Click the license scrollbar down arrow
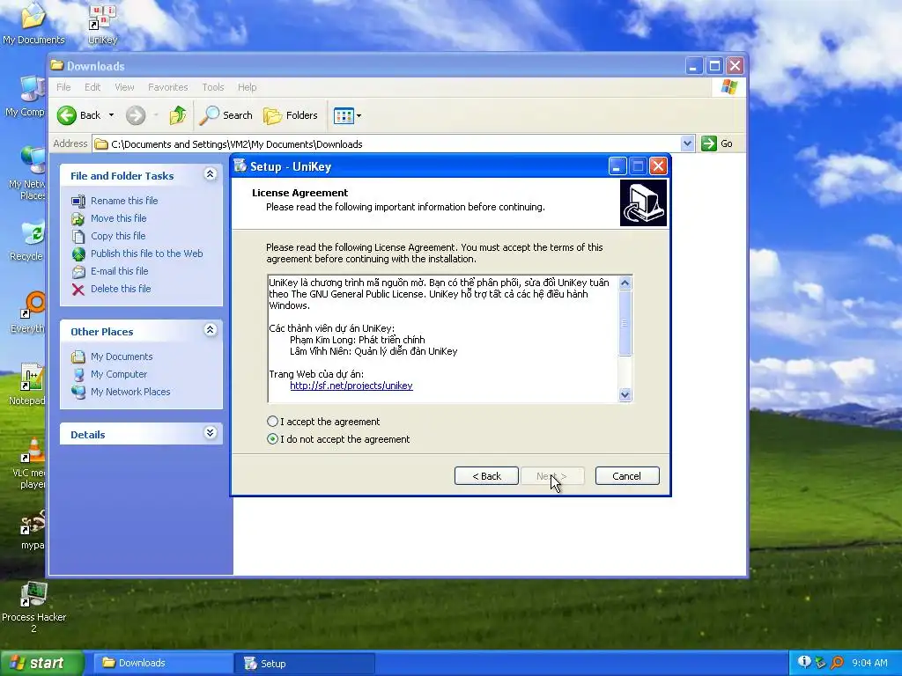902x676 pixels. [x=625, y=395]
